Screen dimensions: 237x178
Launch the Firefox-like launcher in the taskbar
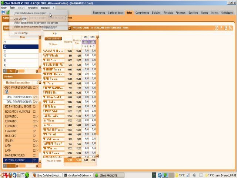click(10, 175)
